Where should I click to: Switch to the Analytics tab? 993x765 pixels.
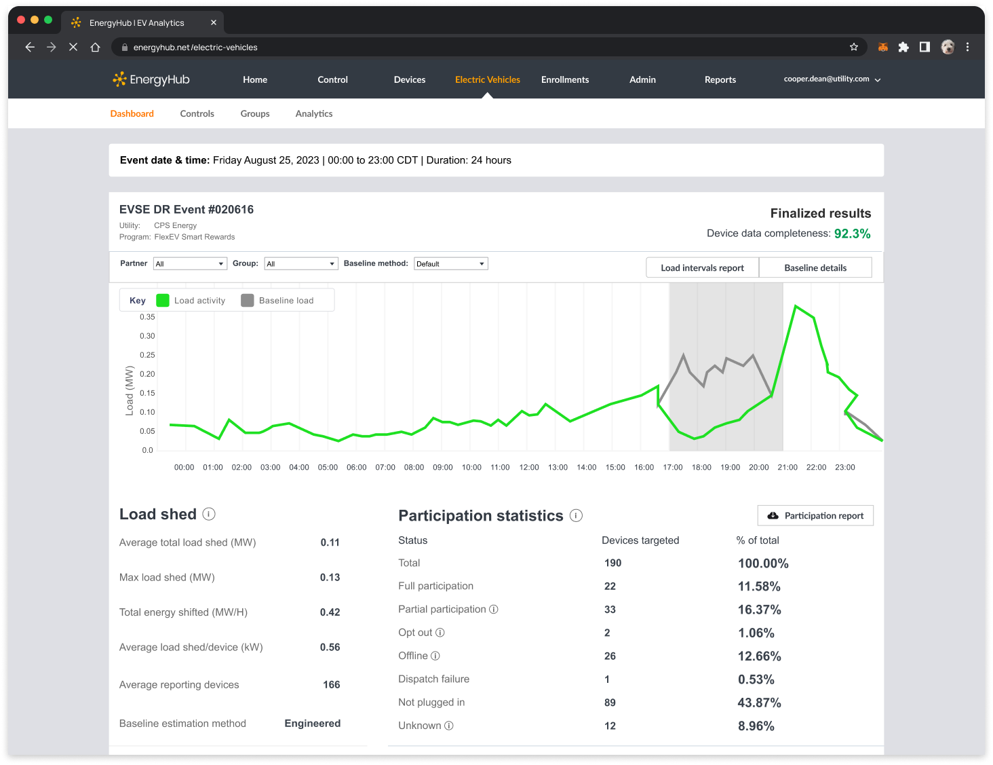314,113
